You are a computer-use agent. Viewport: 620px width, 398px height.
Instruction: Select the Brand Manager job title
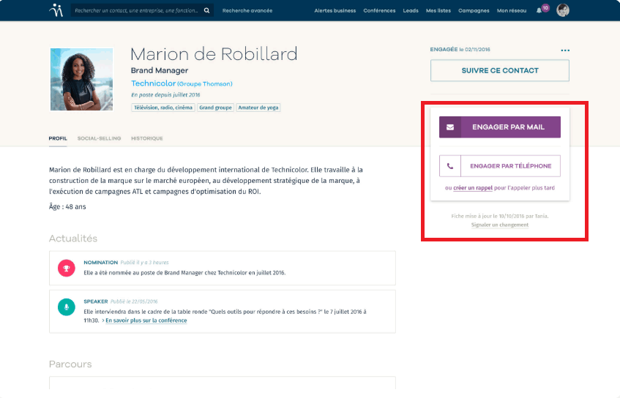[160, 70]
